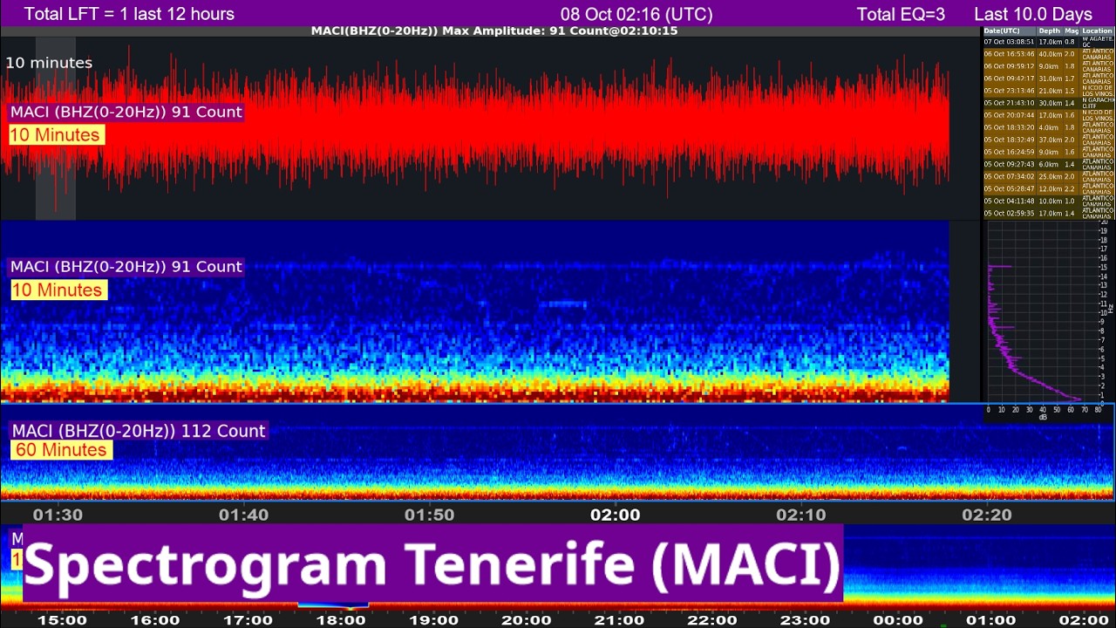
Task: Select the '05 Oct 05:28:47' earthquake row
Action: (x=1049, y=188)
